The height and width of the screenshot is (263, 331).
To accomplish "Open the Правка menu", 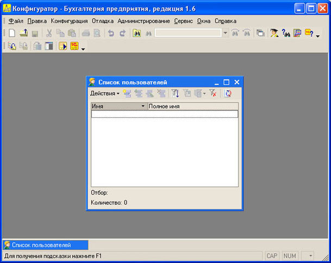I will (37, 21).
